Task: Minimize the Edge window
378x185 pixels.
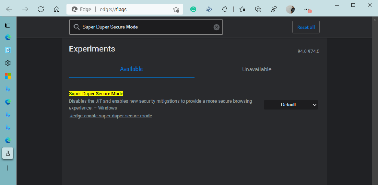Action: pos(337,5)
